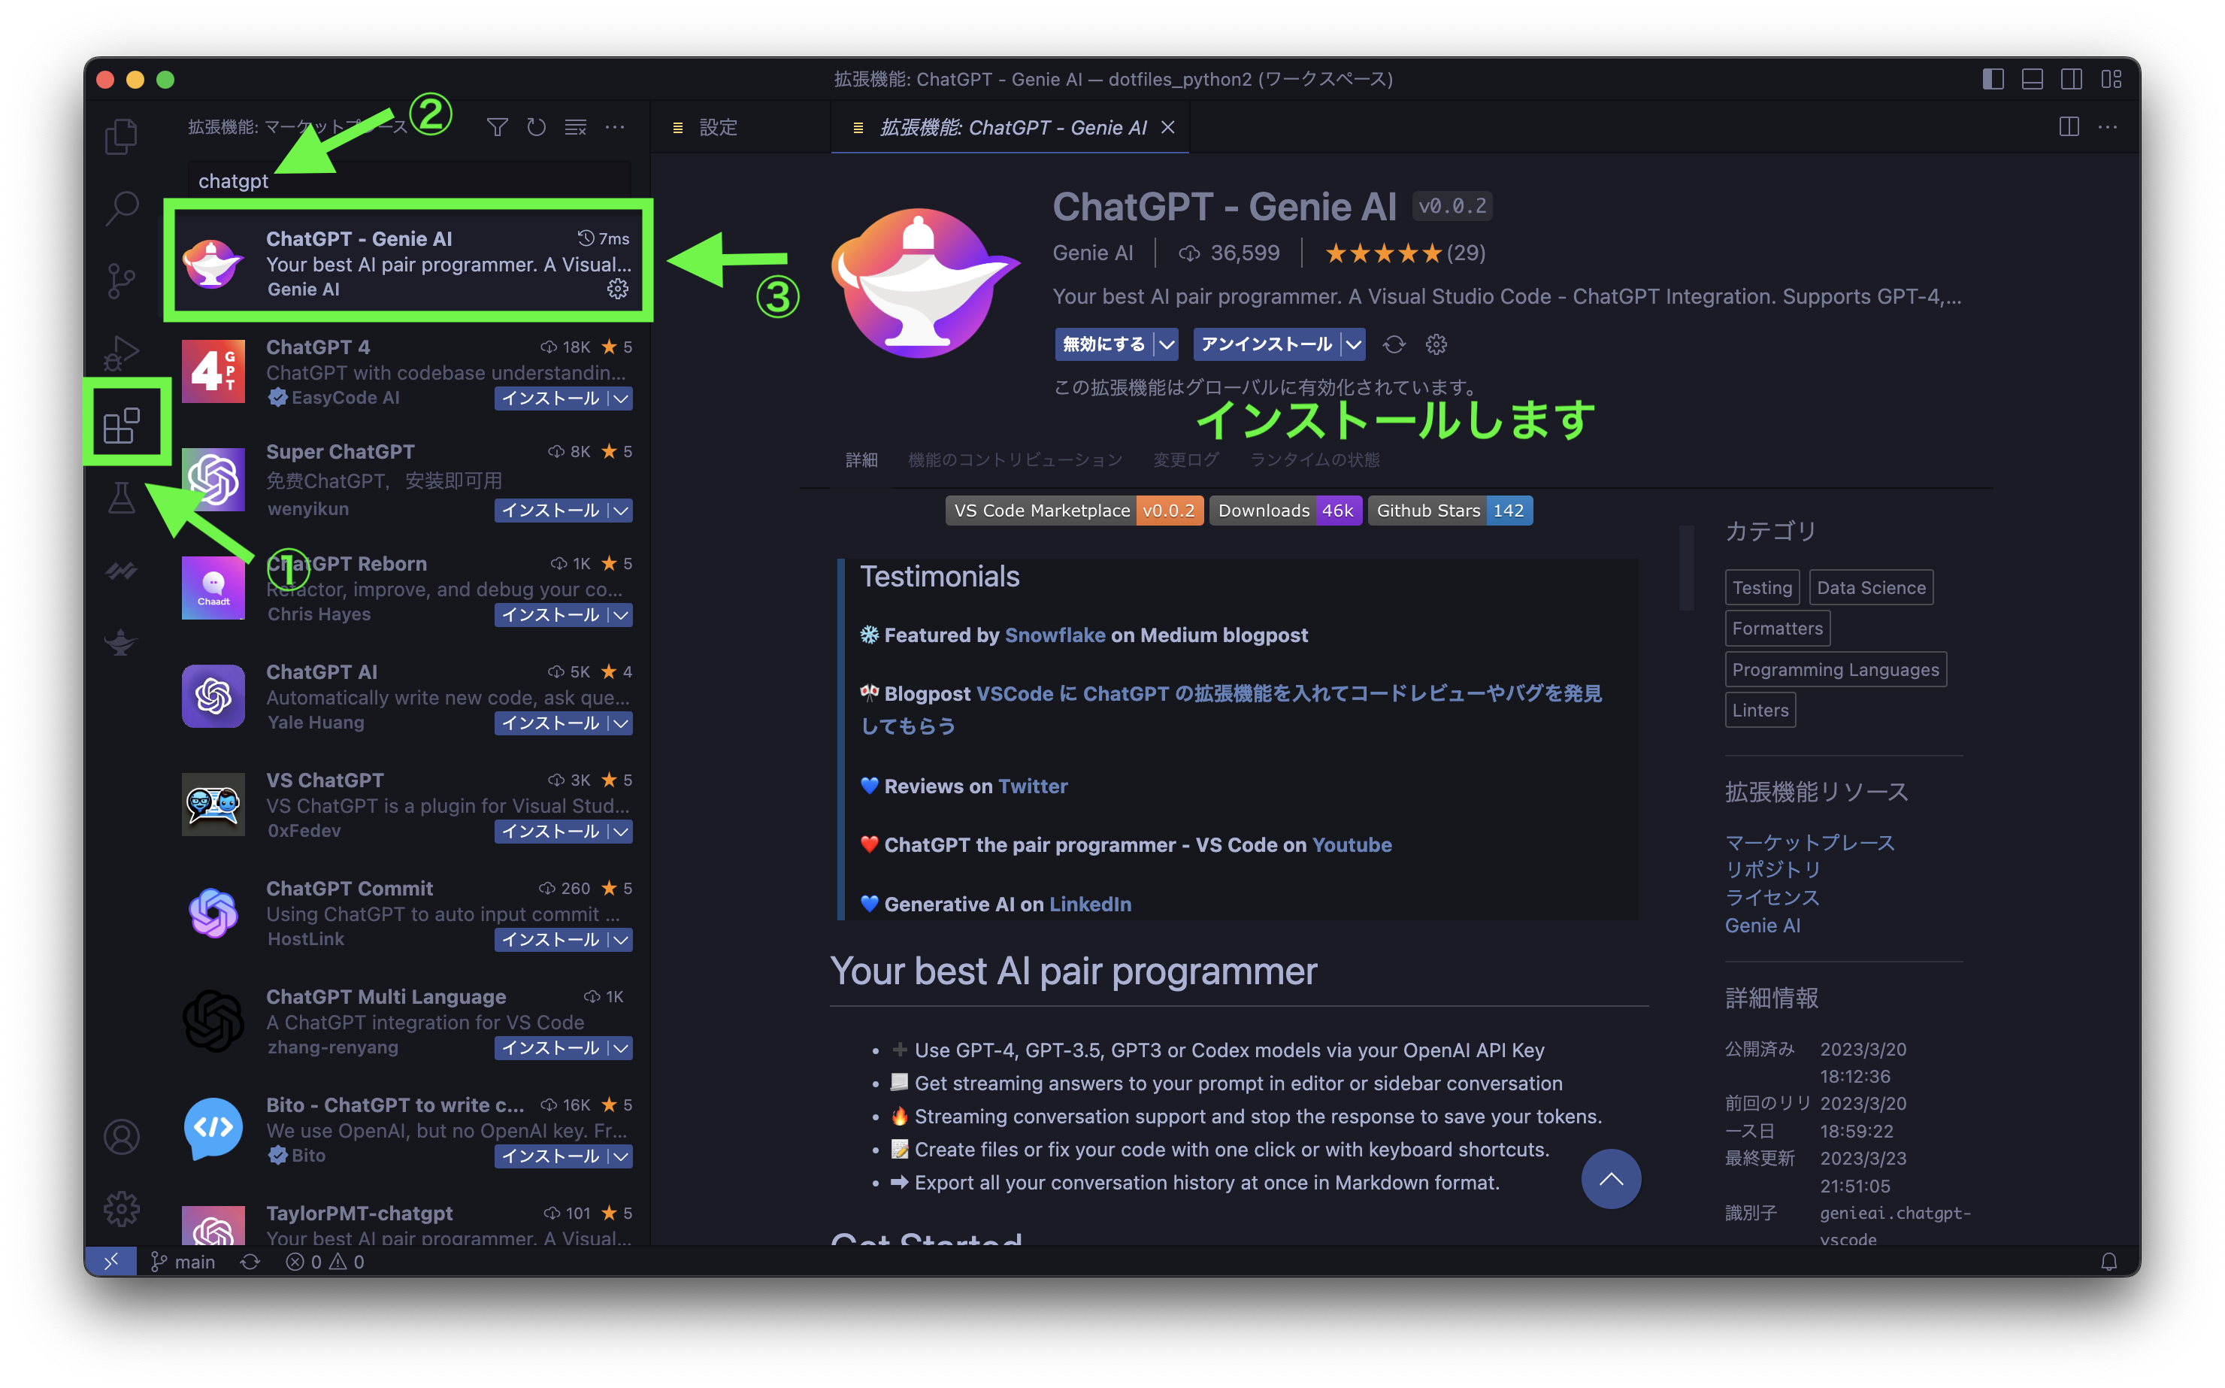Scroll up using the scroll-to-top button
This screenshot has width=2225, height=1388.
tap(1611, 1178)
